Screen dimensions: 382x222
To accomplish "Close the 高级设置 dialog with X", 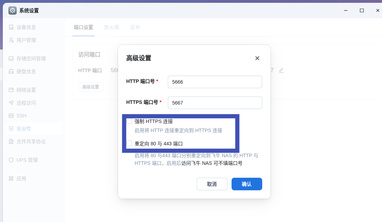I will pyautogui.click(x=257, y=58).
